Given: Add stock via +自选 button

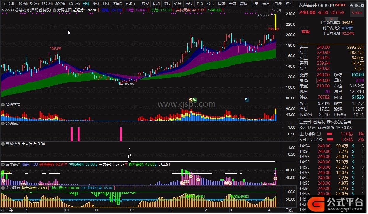Looking at the screenshot, I should [276, 4].
